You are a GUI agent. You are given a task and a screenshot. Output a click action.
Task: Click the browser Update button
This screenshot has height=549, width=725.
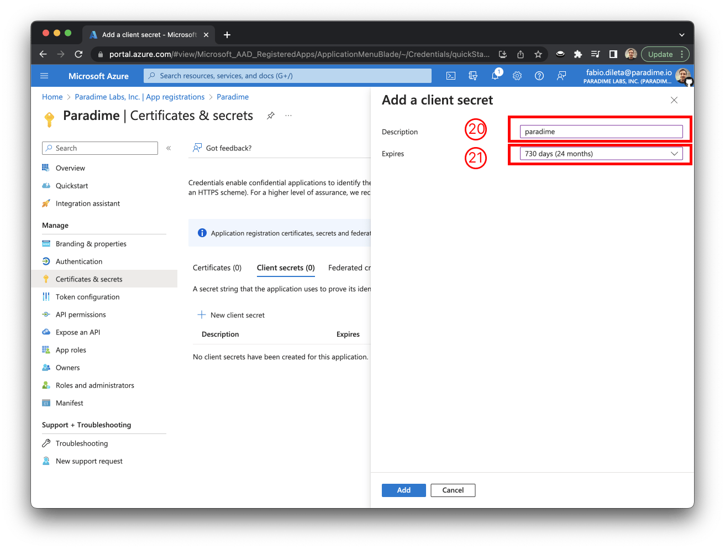(660, 54)
